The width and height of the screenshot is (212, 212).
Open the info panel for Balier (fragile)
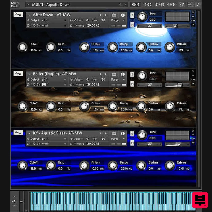coord(122,74)
